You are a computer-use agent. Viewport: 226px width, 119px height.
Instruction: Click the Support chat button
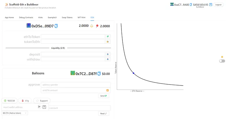coord(42,101)
